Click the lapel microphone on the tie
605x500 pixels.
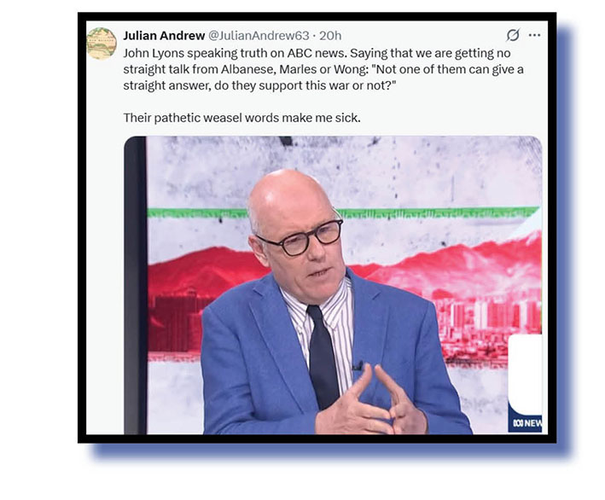click(x=358, y=366)
